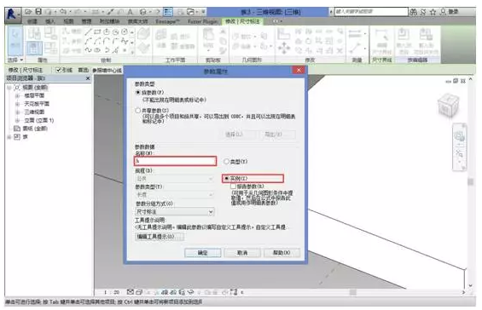Open the Select panel dropdown arrow
Screen dimensions: 482x310
click(x=21, y=60)
